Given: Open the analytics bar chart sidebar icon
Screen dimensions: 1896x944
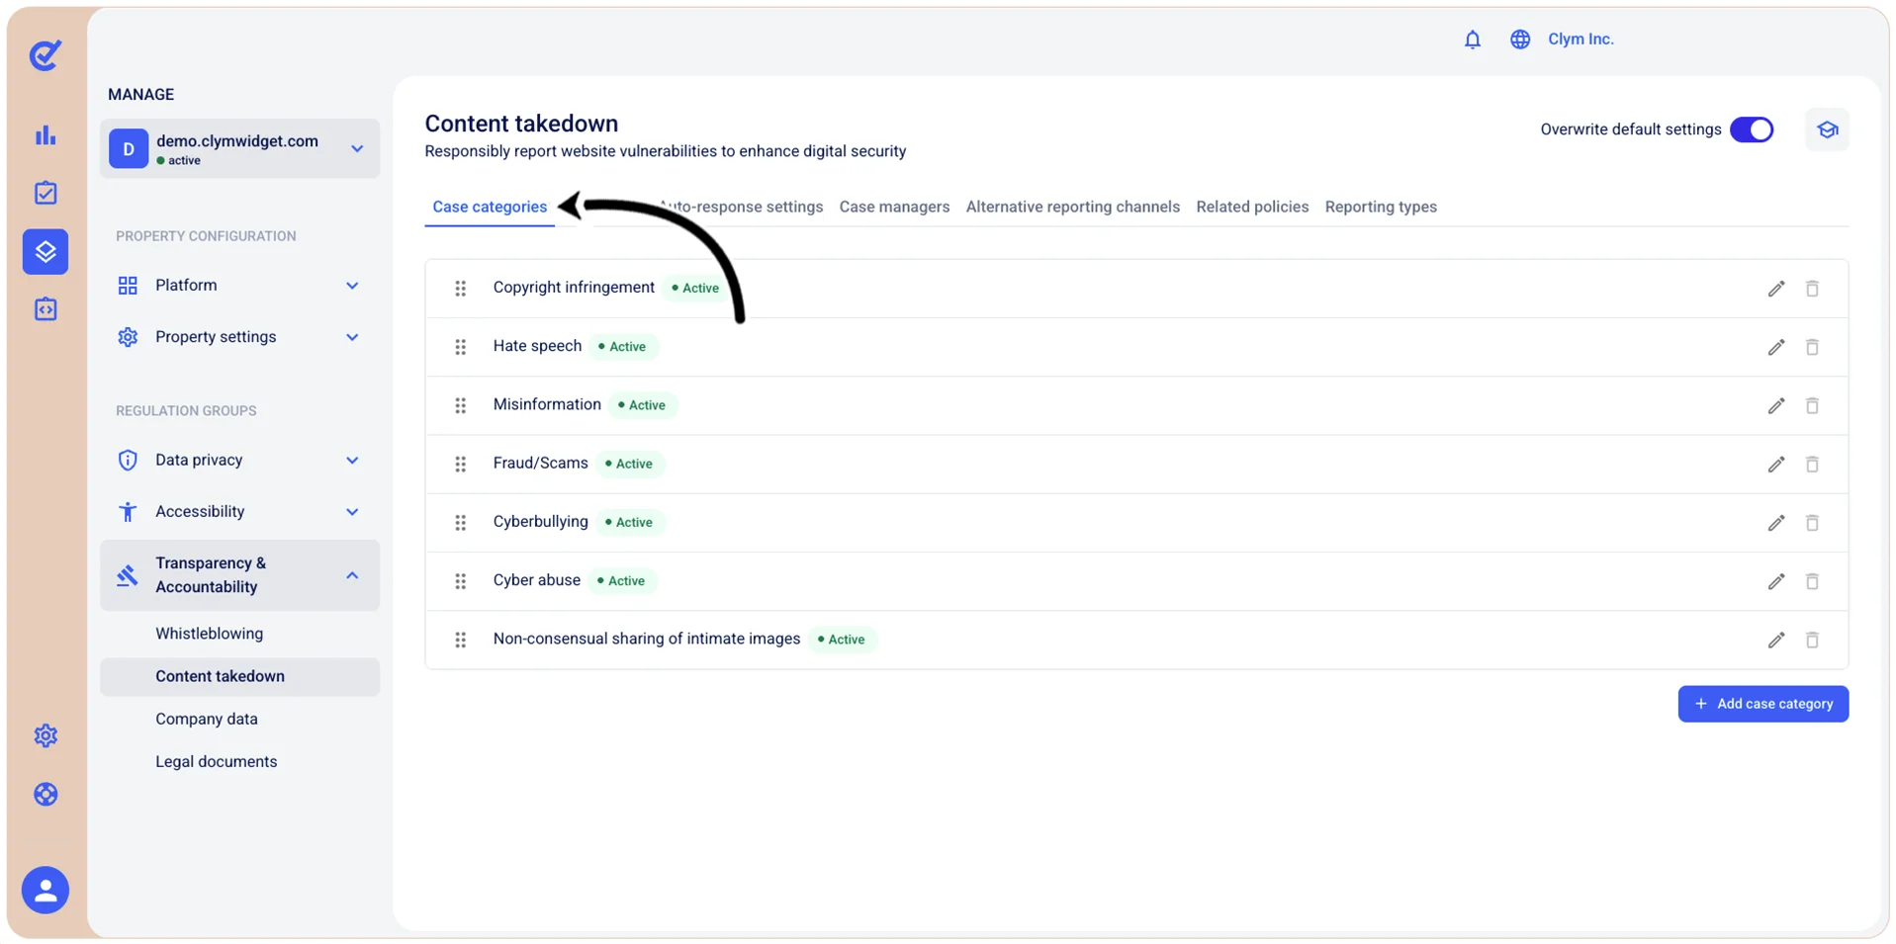Looking at the screenshot, I should (x=45, y=135).
